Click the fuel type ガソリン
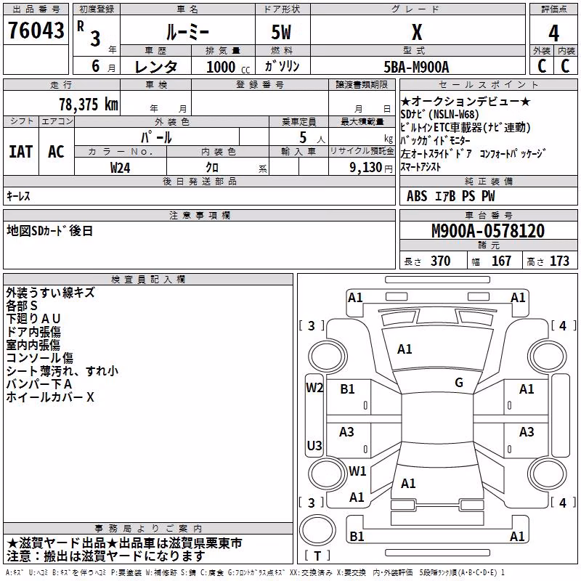The height and width of the screenshot is (581, 581). click(x=282, y=66)
